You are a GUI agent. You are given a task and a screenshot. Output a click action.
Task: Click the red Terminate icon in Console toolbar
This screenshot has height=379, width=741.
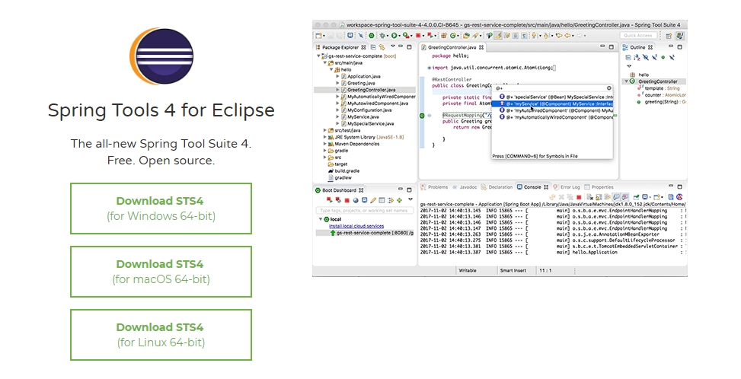(x=579, y=197)
